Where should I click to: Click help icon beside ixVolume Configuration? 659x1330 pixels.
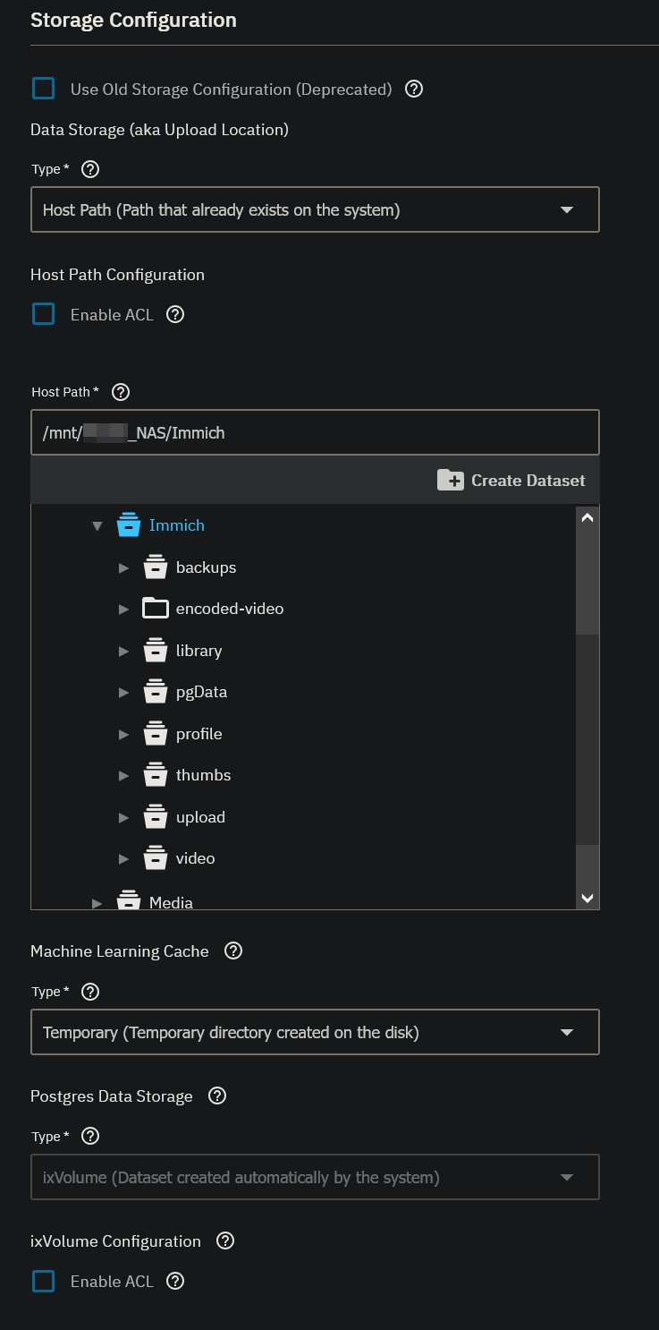[225, 1241]
